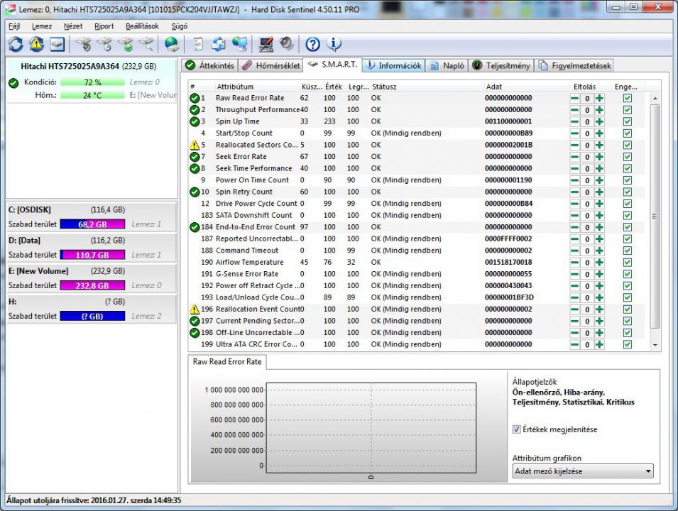Click the blue info bubble toolbar icon
Image resolution: width=678 pixels, height=511 pixels.
pos(334,44)
